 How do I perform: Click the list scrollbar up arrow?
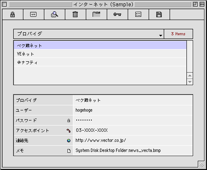(x=190, y=76)
